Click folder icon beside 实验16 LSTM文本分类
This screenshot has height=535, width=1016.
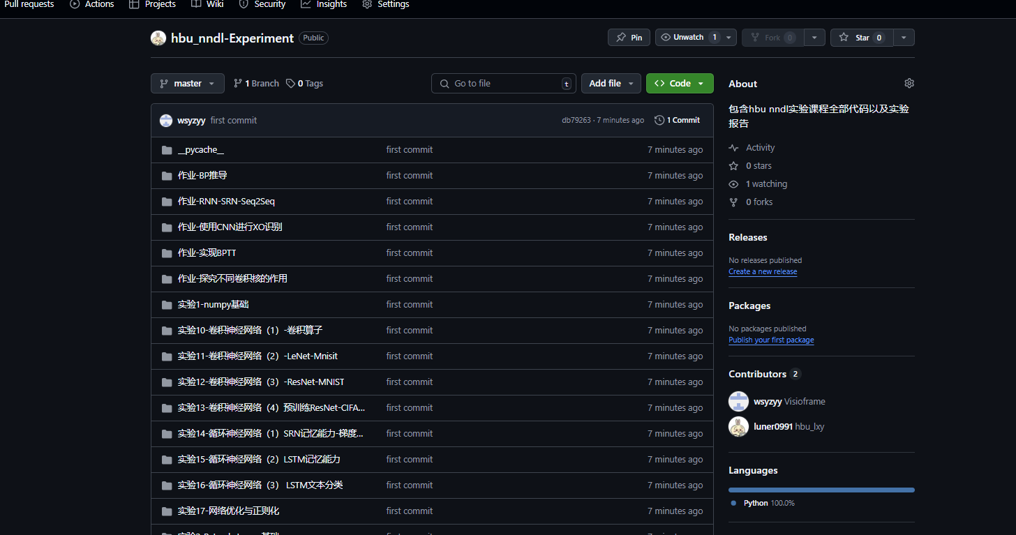(167, 485)
